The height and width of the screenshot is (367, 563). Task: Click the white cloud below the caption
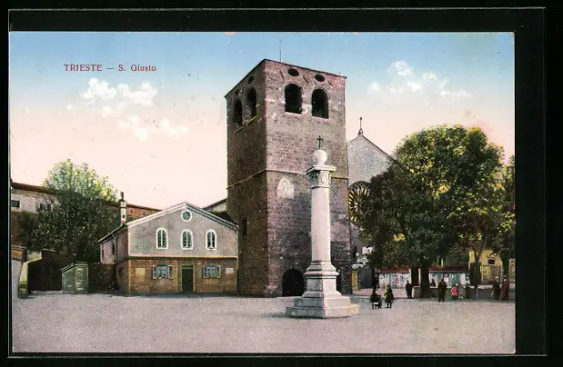coord(120,94)
